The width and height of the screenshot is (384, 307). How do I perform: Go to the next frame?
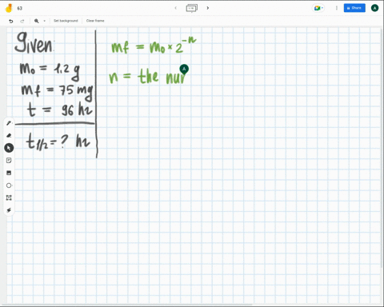(x=208, y=8)
